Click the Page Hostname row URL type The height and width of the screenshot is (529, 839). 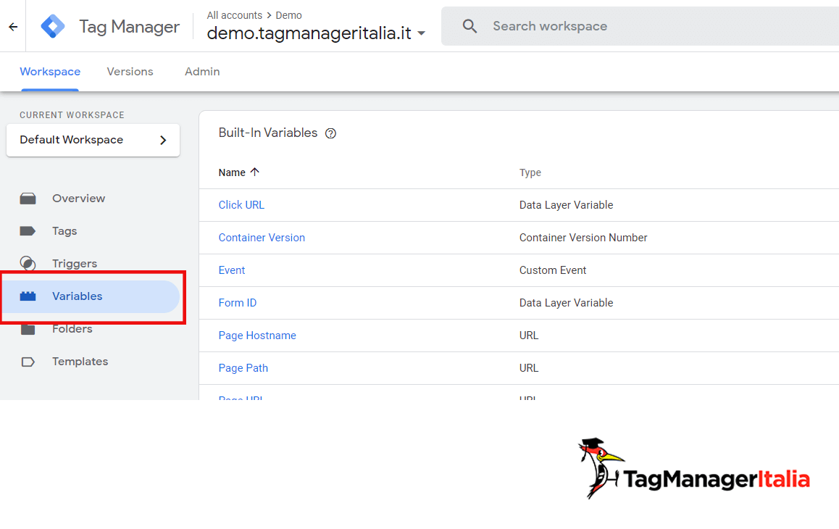[529, 336]
